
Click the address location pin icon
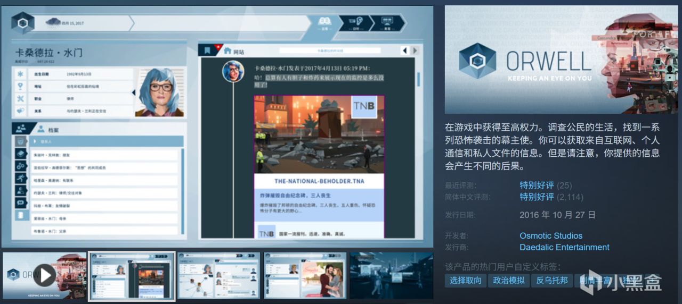pyautogui.click(x=21, y=86)
